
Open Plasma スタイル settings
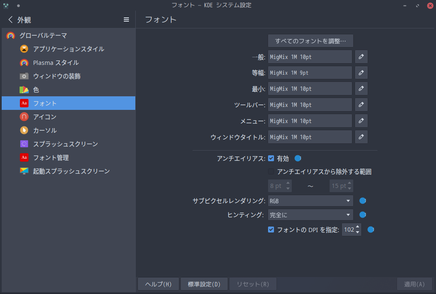(68, 63)
